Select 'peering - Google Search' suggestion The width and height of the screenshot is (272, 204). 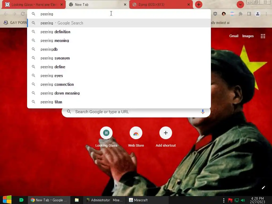point(119,23)
